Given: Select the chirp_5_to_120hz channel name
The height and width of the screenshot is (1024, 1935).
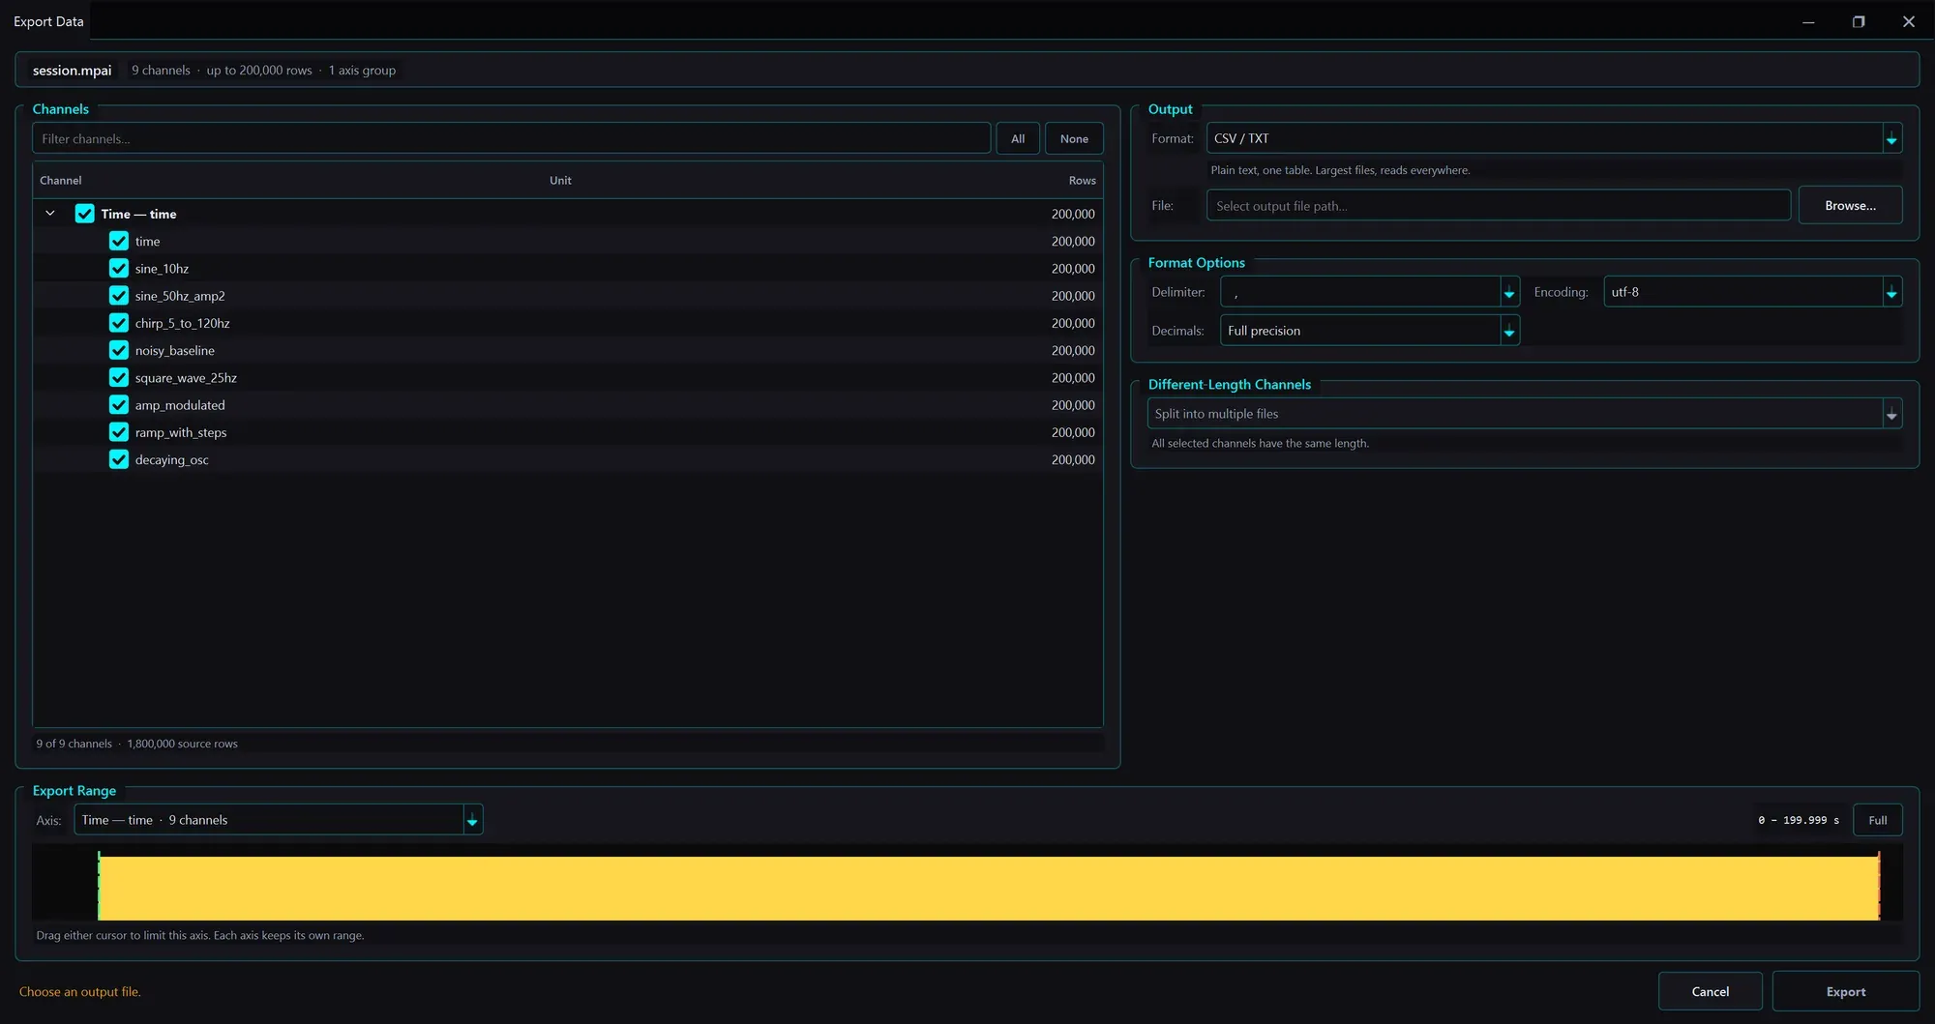Looking at the screenshot, I should [x=182, y=323].
